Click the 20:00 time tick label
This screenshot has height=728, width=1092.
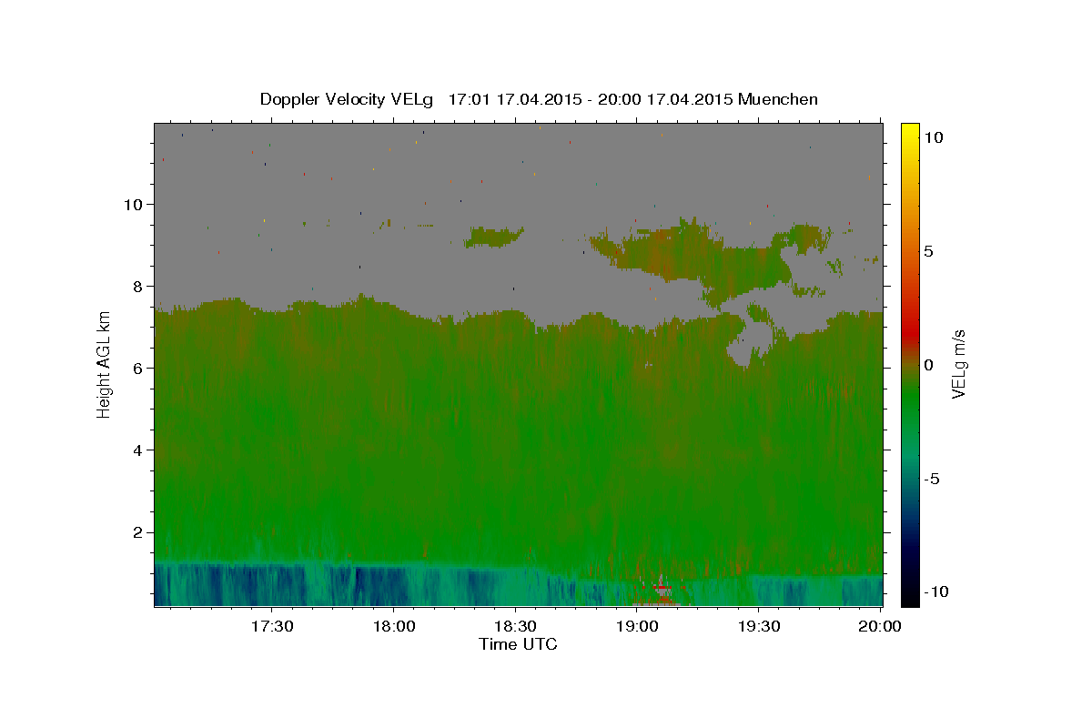click(881, 626)
